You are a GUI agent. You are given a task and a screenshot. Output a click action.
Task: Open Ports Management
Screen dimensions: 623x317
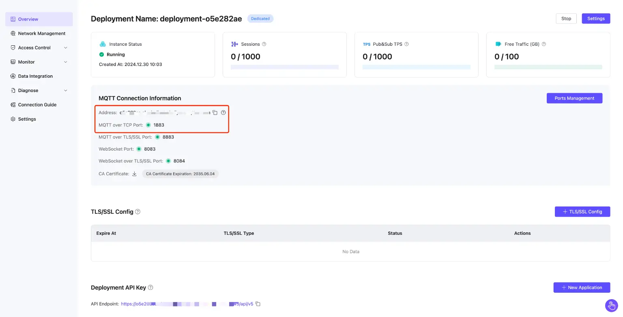tap(574, 98)
